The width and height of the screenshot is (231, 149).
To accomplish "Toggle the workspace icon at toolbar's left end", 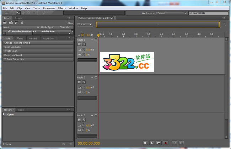I will coord(6,13).
